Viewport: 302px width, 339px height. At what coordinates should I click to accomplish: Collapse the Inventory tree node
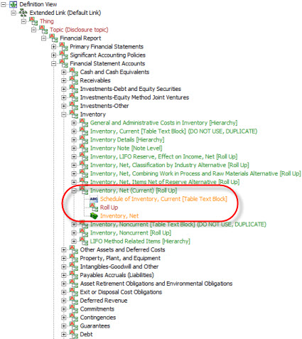coord(64,114)
